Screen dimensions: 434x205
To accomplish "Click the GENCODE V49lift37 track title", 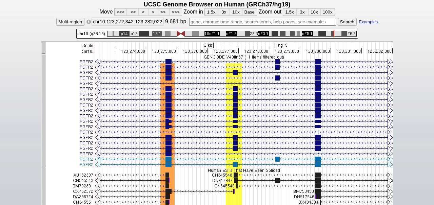I will [244, 57].
